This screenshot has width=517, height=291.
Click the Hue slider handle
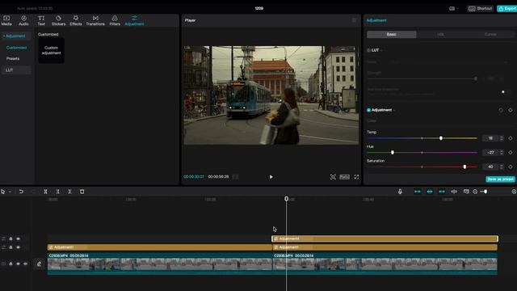[x=393, y=153]
